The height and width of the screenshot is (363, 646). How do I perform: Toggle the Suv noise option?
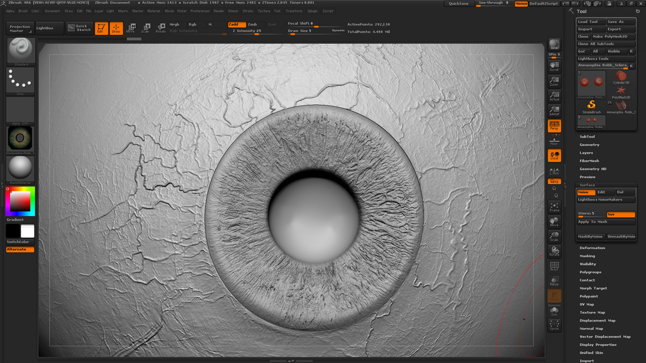coord(620,214)
